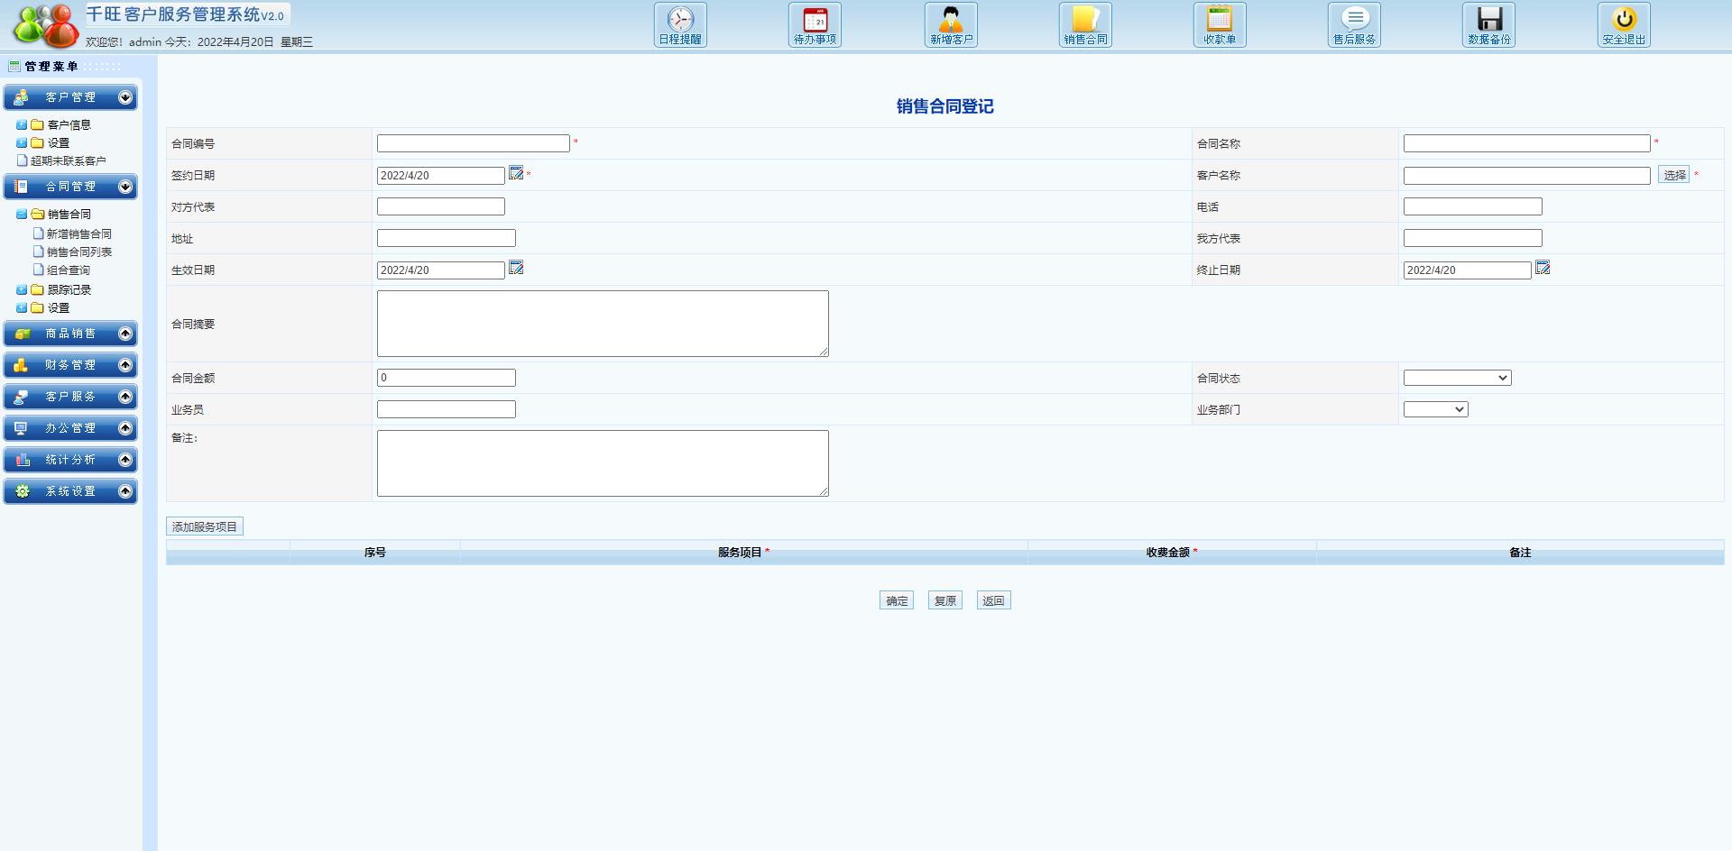The width and height of the screenshot is (1732, 851).
Task: Click the 终止日期 date field
Action: click(1468, 270)
